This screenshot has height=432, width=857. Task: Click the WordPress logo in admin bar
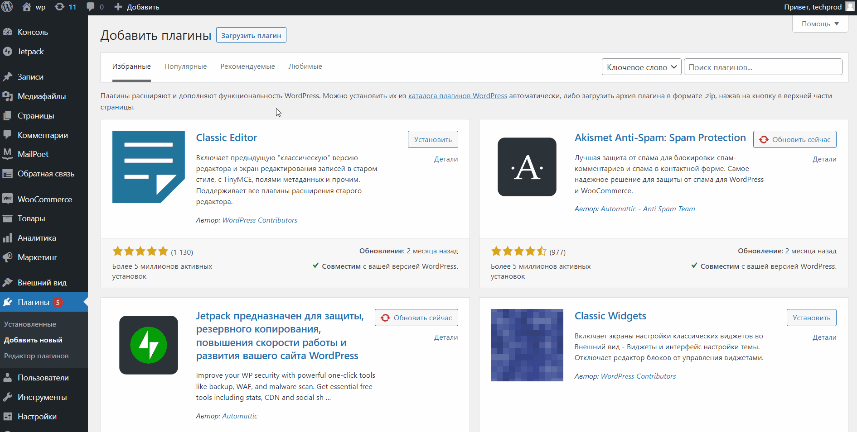(7, 7)
